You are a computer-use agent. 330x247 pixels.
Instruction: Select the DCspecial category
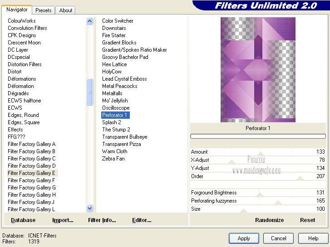(19, 57)
